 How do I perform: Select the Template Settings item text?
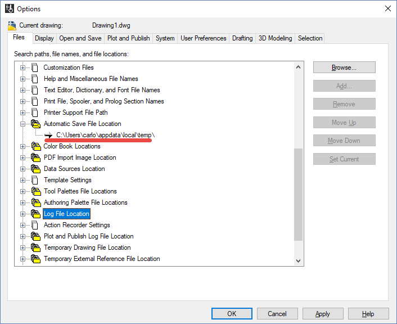tap(67, 180)
